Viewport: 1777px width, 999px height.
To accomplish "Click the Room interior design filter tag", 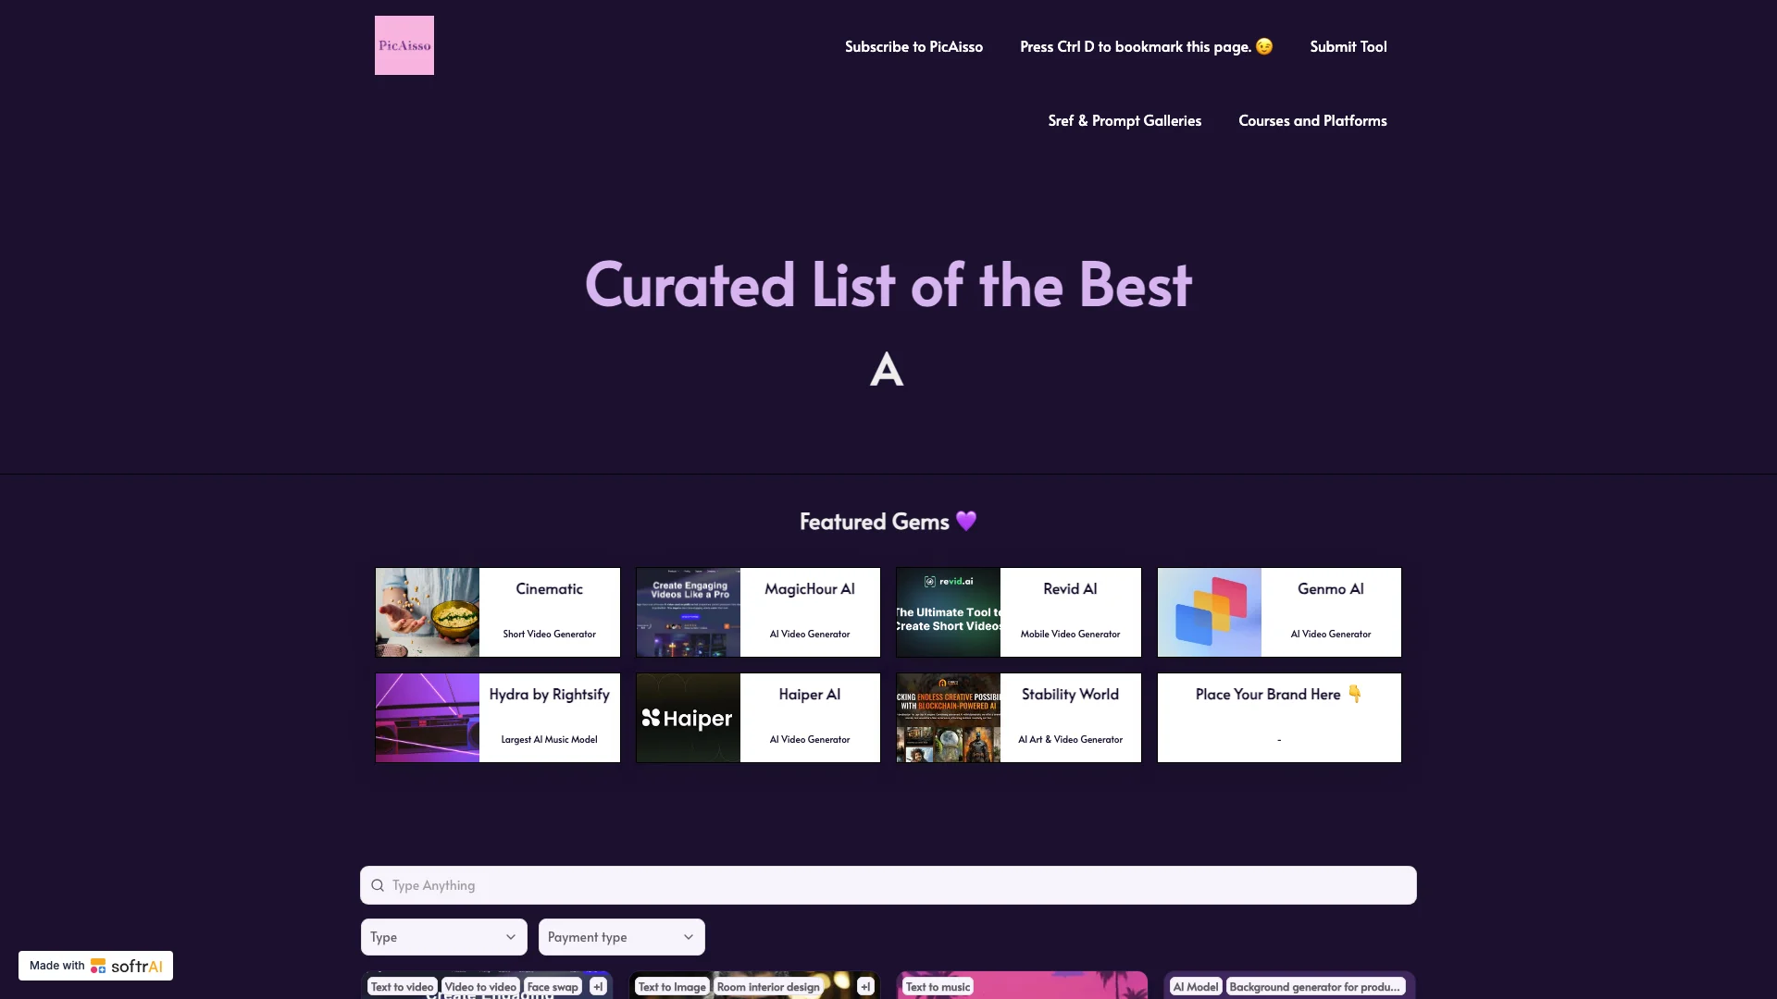I will [767, 985].
